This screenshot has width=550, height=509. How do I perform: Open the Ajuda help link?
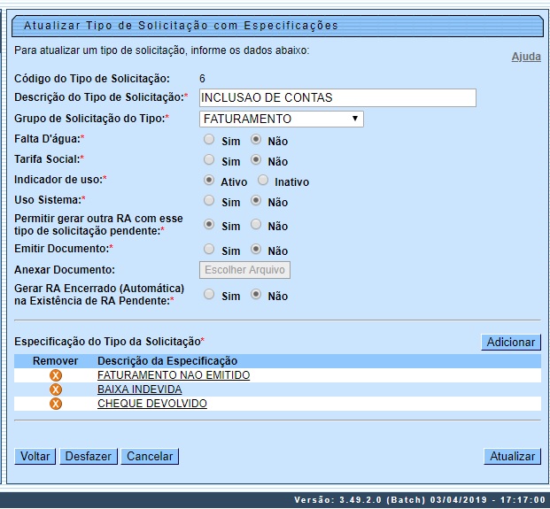tap(526, 57)
